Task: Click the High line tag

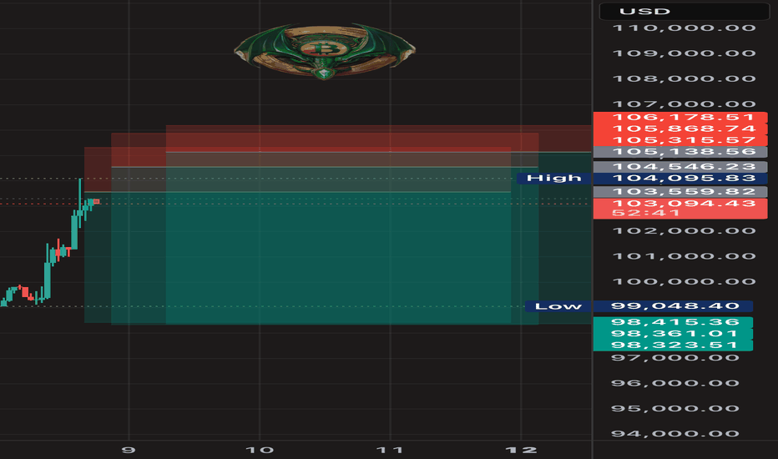Action: (x=553, y=178)
